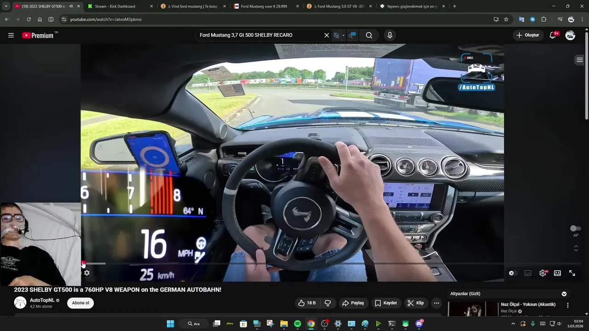This screenshot has height=331, width=589.
Task: Expand the tab search dropdown arrow
Action: [6, 6]
